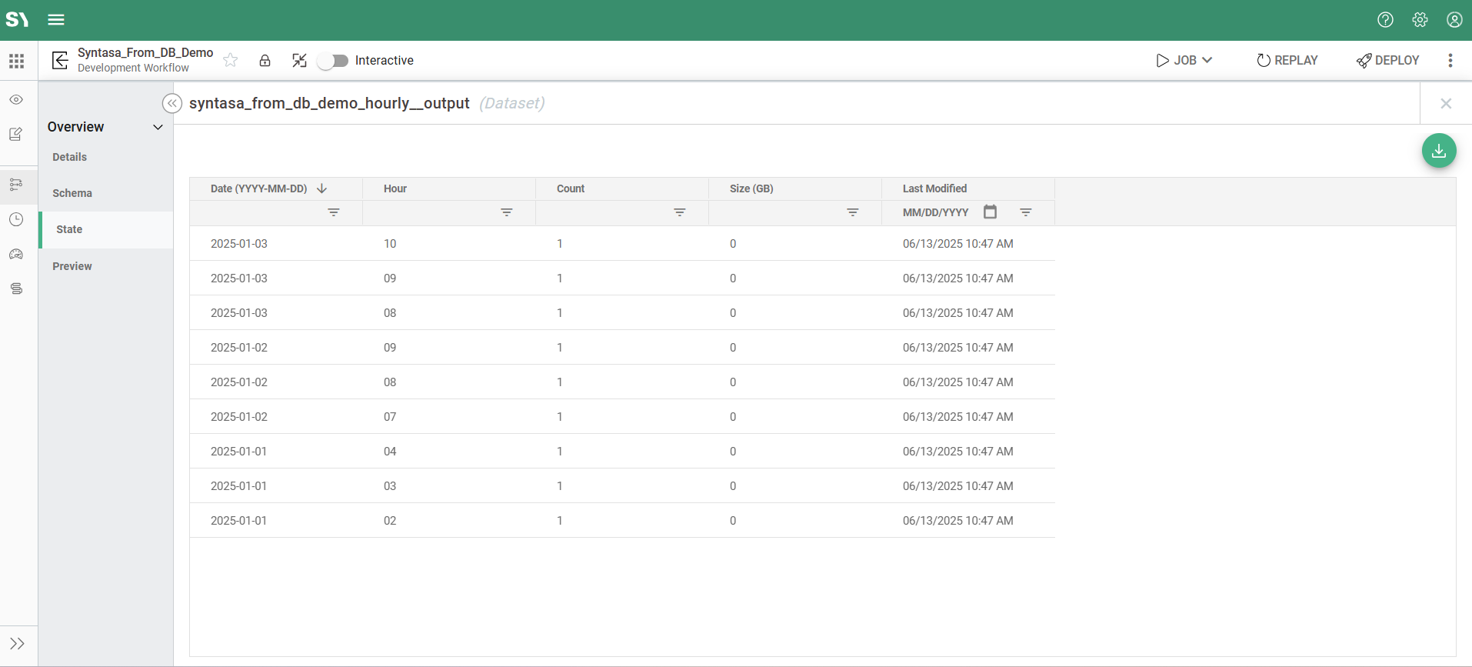The width and height of the screenshot is (1472, 667).
Task: Expand the JOB dropdown menu
Action: point(1184,61)
